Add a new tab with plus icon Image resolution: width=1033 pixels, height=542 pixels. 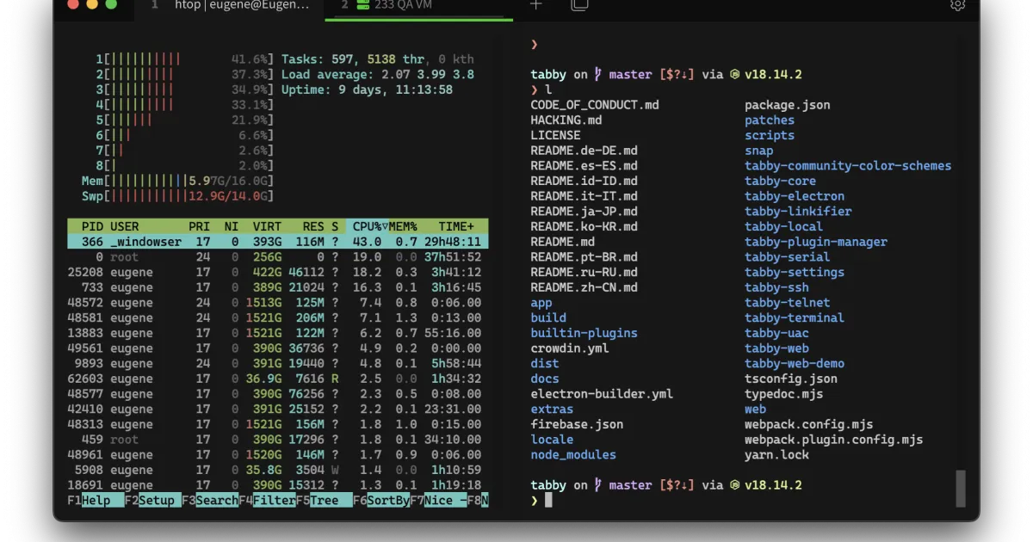[x=535, y=5]
